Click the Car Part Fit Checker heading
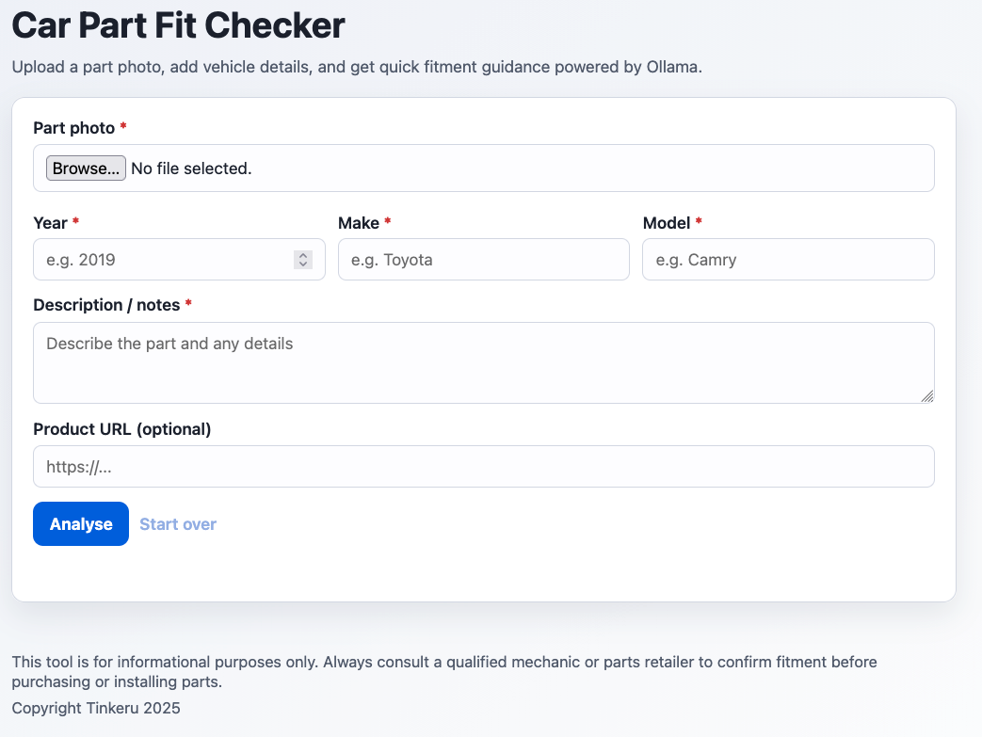Image resolution: width=982 pixels, height=737 pixels. (x=177, y=25)
